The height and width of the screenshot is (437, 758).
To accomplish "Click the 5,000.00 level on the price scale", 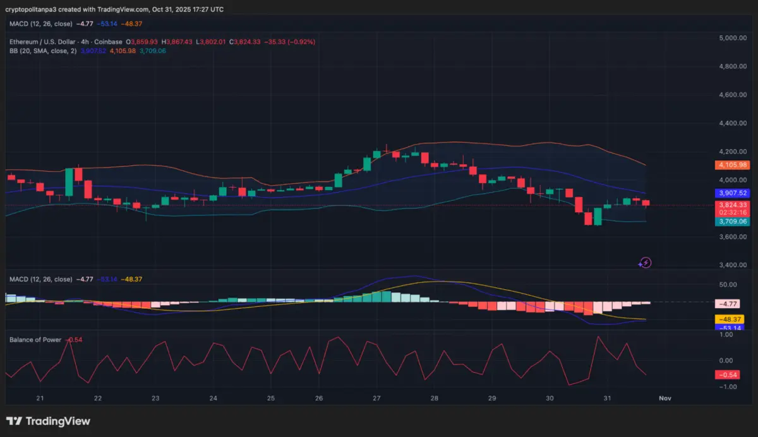I will (733, 38).
